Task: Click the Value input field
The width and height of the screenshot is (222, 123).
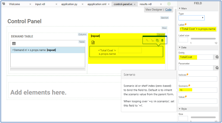Action: pyautogui.click(x=198, y=101)
